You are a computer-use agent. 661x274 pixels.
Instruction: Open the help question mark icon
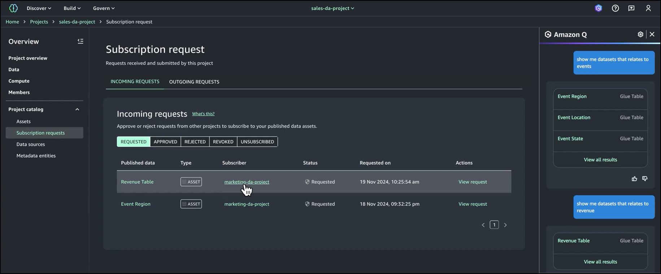(x=616, y=8)
